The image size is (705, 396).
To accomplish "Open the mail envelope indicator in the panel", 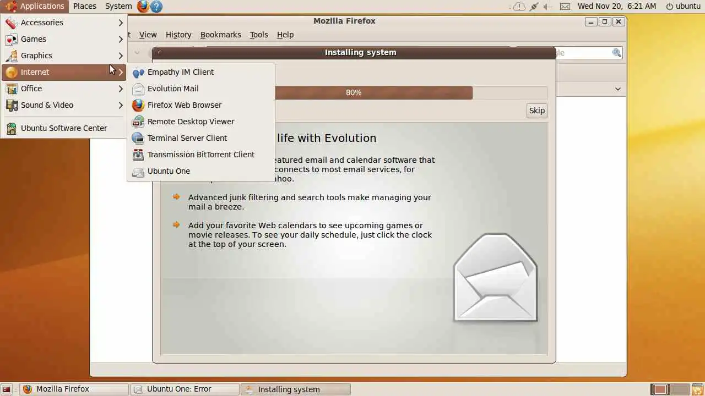I will pyautogui.click(x=565, y=7).
